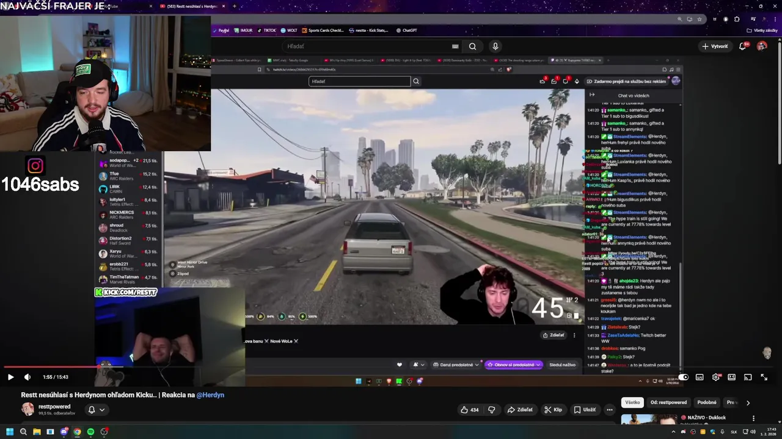Start voice search with microphone
Image resolution: width=782 pixels, height=439 pixels.
(495, 46)
